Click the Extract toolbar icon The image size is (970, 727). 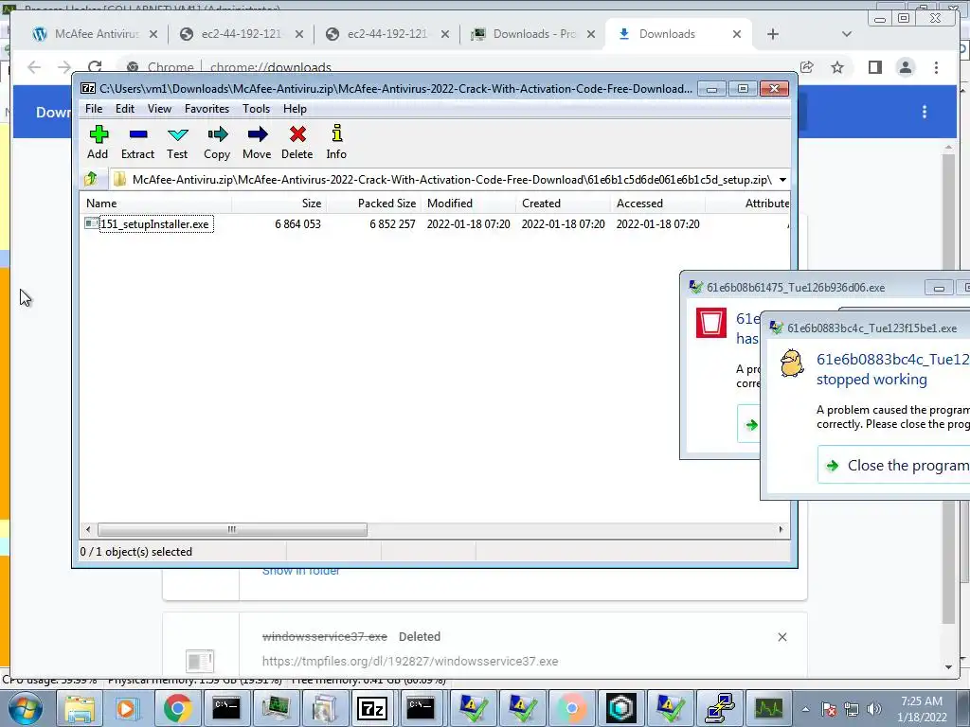click(x=137, y=142)
